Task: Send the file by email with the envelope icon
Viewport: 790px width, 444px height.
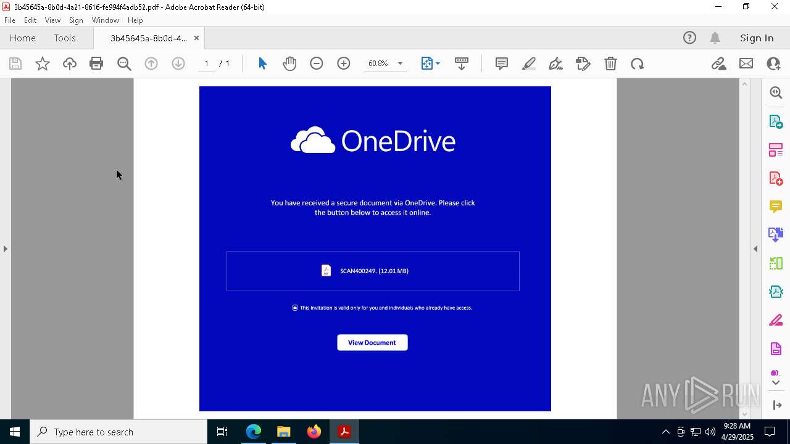Action: (746, 64)
